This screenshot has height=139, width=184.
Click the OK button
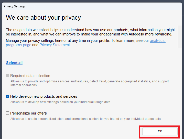160,131
